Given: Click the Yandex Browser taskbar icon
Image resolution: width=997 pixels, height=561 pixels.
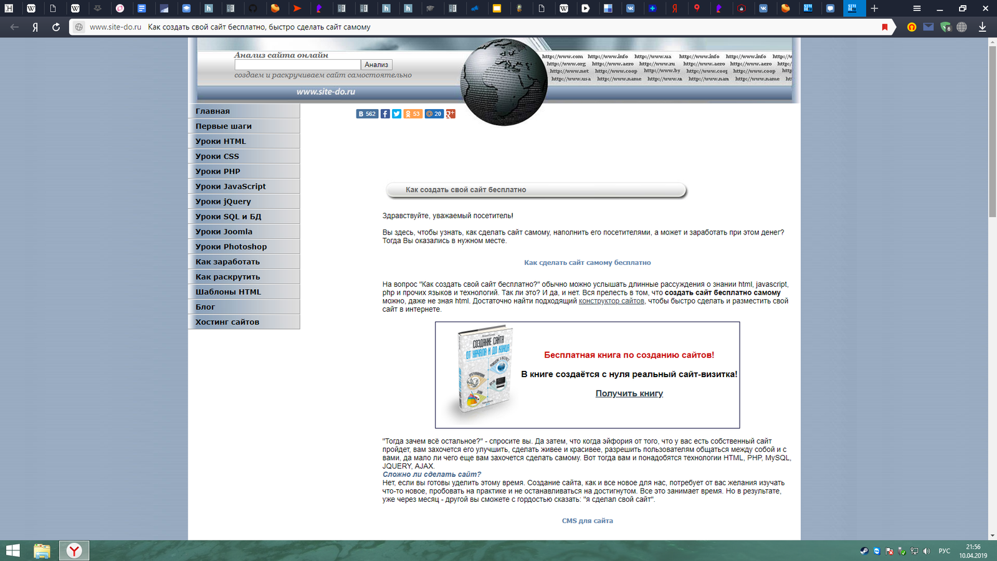Looking at the screenshot, I should 74,550.
